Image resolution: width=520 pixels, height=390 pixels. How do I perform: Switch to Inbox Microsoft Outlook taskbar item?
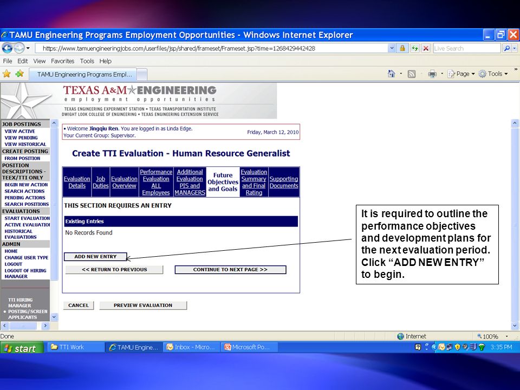click(x=191, y=347)
